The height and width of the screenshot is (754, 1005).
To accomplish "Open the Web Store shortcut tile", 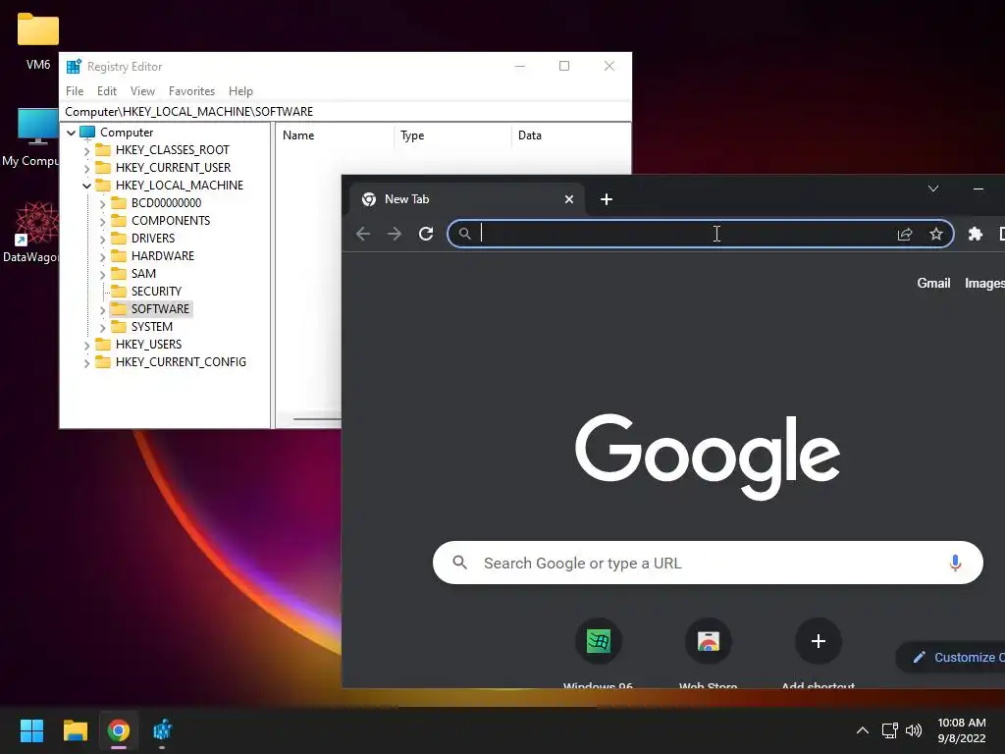I will pos(709,641).
